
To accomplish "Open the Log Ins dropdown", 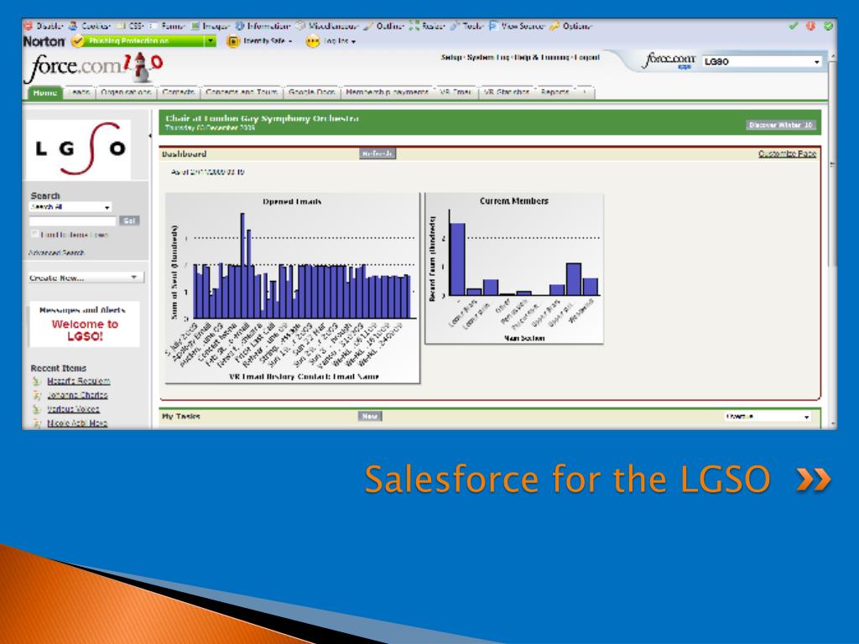I will (x=331, y=41).
